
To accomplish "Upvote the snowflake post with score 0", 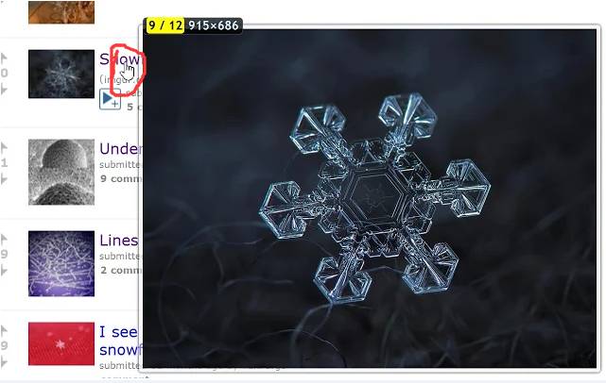I will (4, 58).
